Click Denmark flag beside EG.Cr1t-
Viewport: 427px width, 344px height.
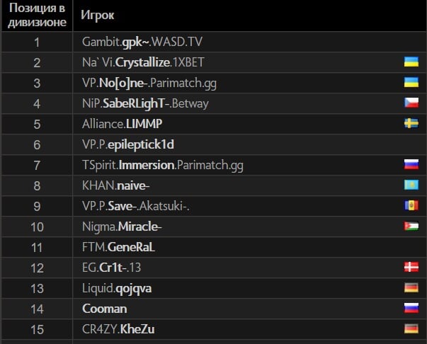tap(411, 268)
